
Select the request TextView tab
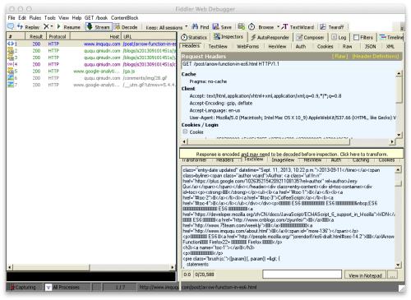tap(218, 47)
